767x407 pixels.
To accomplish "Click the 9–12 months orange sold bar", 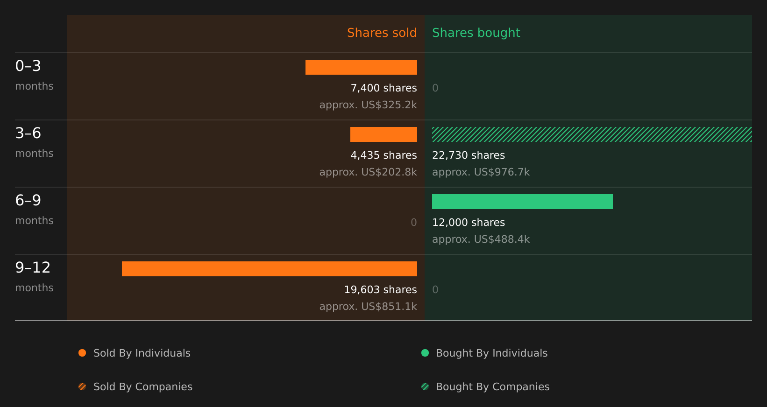I will [x=270, y=269].
